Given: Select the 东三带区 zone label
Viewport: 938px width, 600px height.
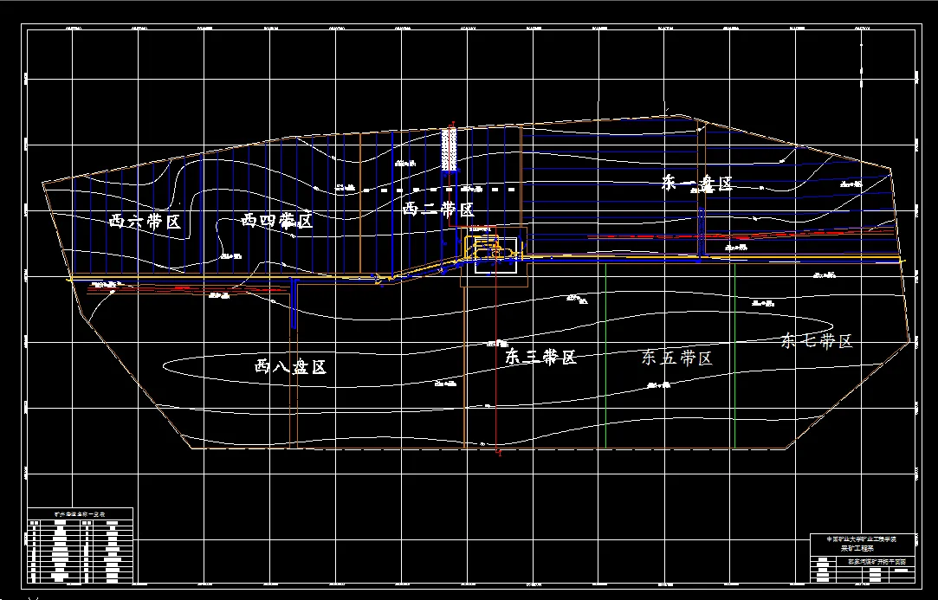Looking at the screenshot, I should (x=540, y=357).
